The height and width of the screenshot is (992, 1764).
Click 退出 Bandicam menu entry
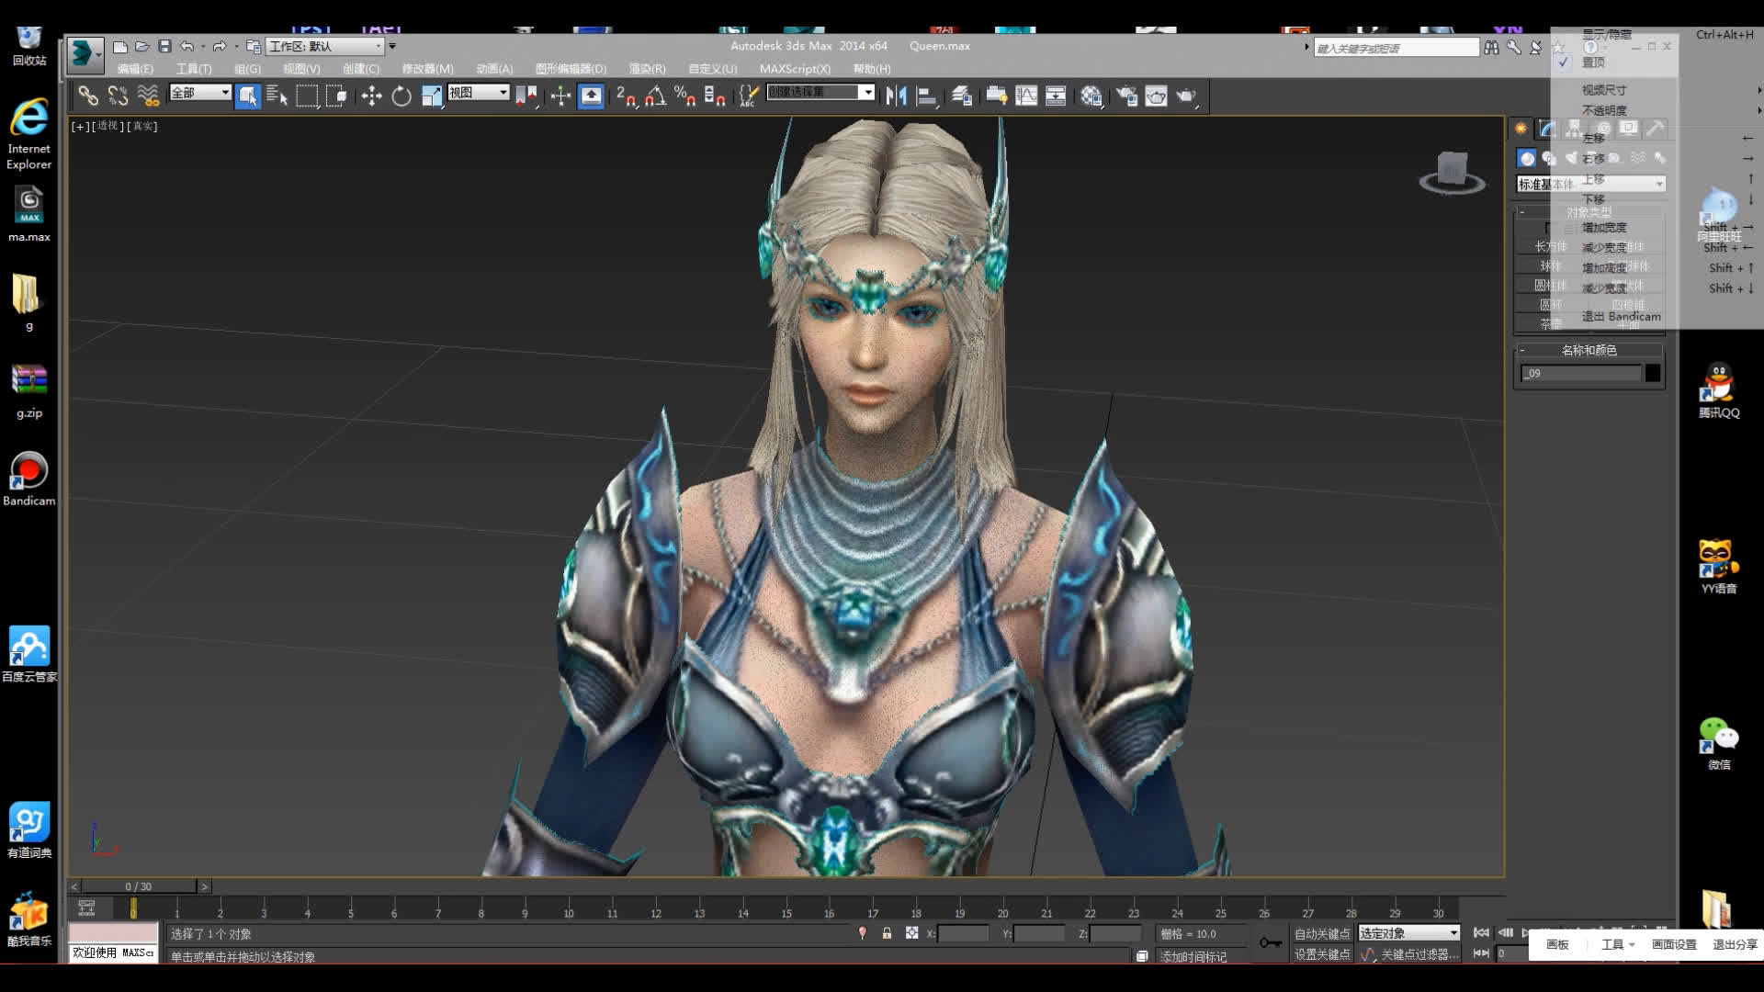tap(1622, 316)
